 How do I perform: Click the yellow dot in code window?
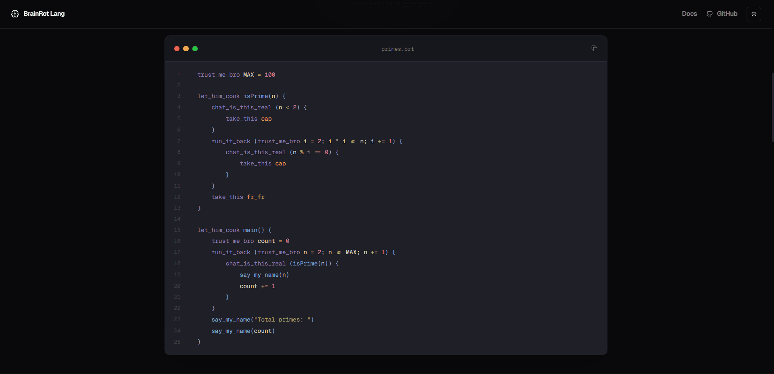(x=186, y=49)
